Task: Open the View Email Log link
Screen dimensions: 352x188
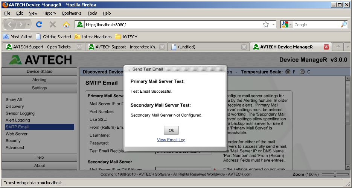Action: [x=171, y=140]
